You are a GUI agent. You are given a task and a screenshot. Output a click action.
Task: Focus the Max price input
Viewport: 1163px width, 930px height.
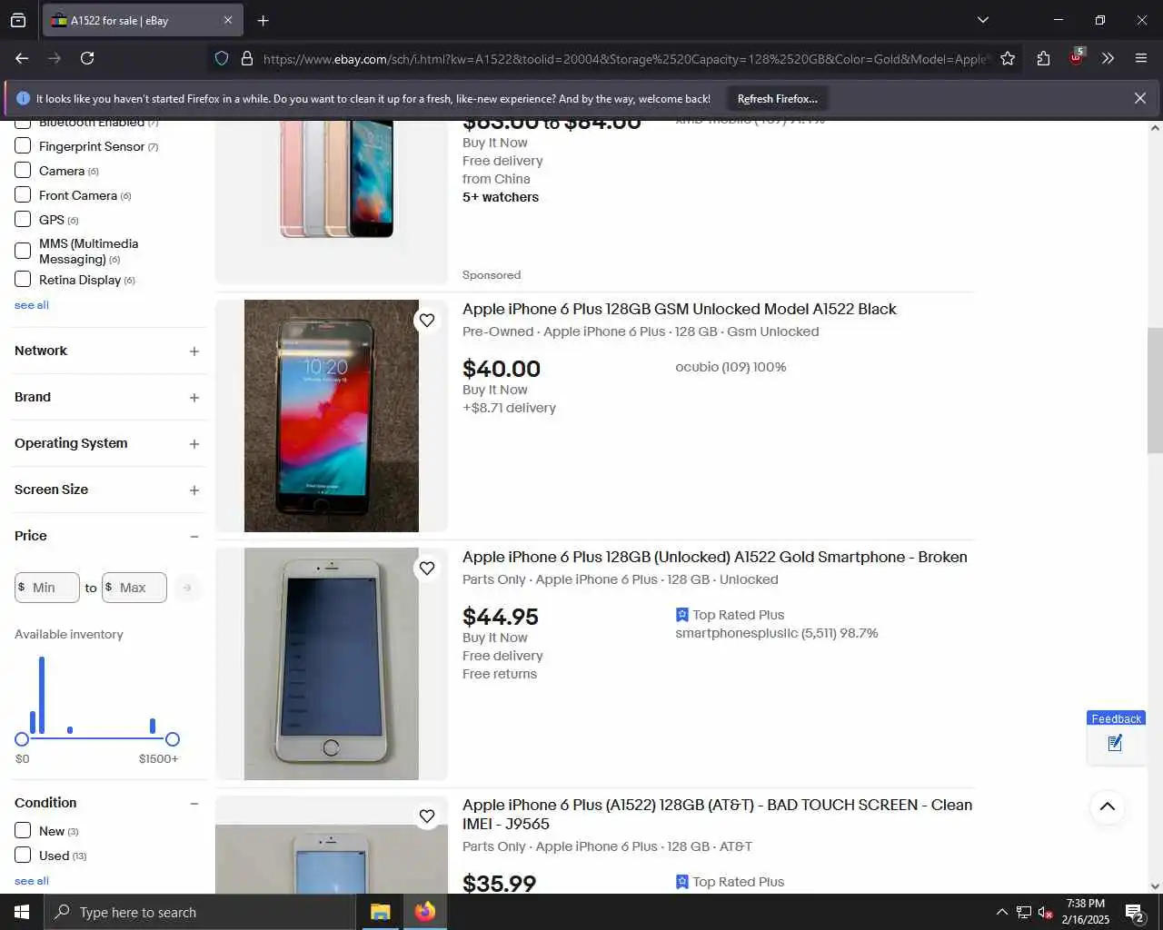[x=134, y=588]
